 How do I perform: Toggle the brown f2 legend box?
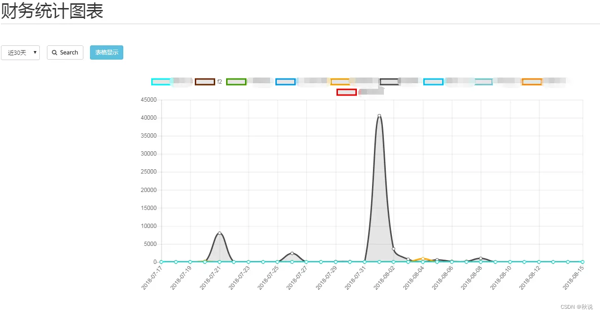205,82
